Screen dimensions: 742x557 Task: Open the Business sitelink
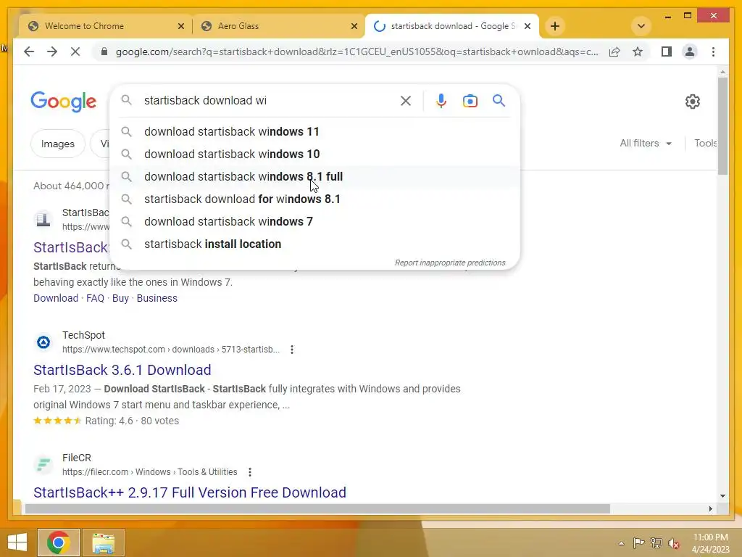tap(157, 298)
